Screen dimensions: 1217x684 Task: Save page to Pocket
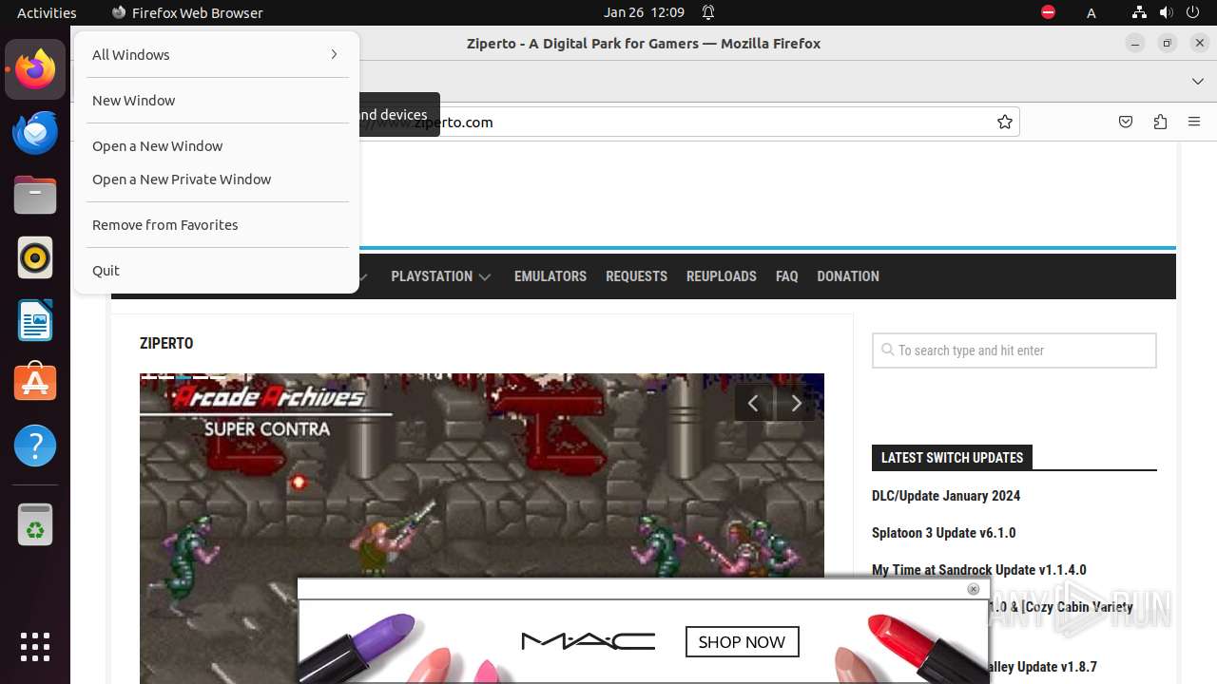click(1126, 122)
